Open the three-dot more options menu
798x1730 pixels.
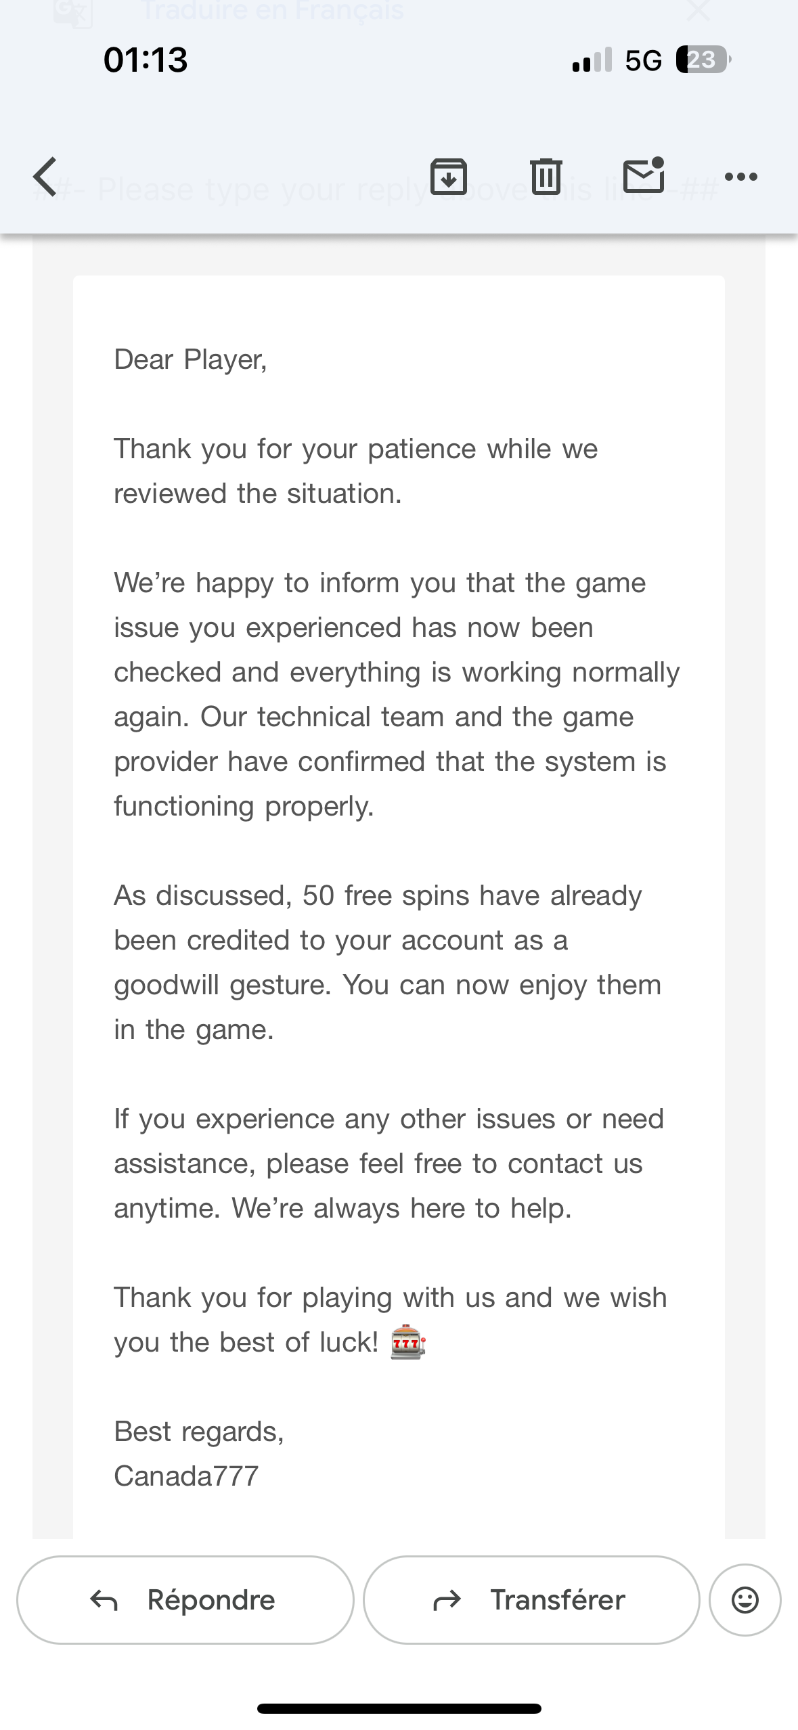[740, 177]
